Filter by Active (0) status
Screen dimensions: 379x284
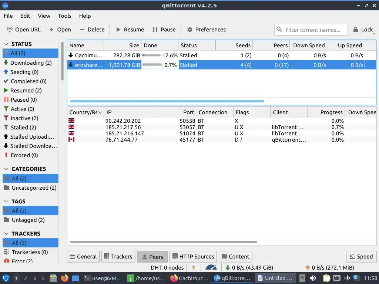point(30,109)
